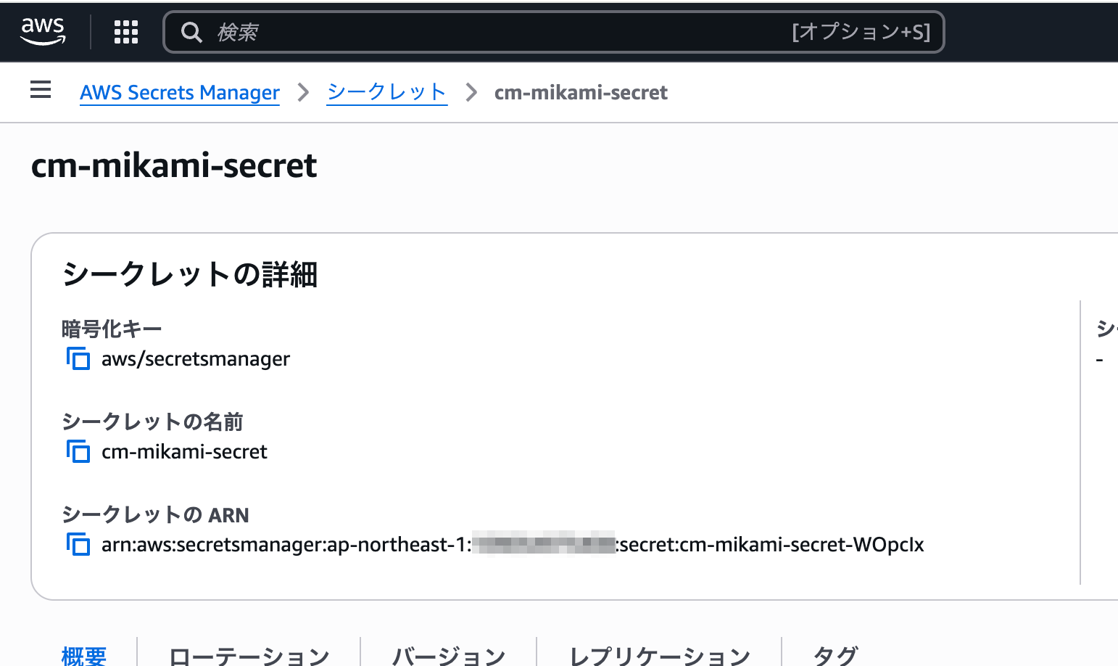Screen dimensions: 1118x666
Task: Select the ARN string text
Action: [513, 545]
